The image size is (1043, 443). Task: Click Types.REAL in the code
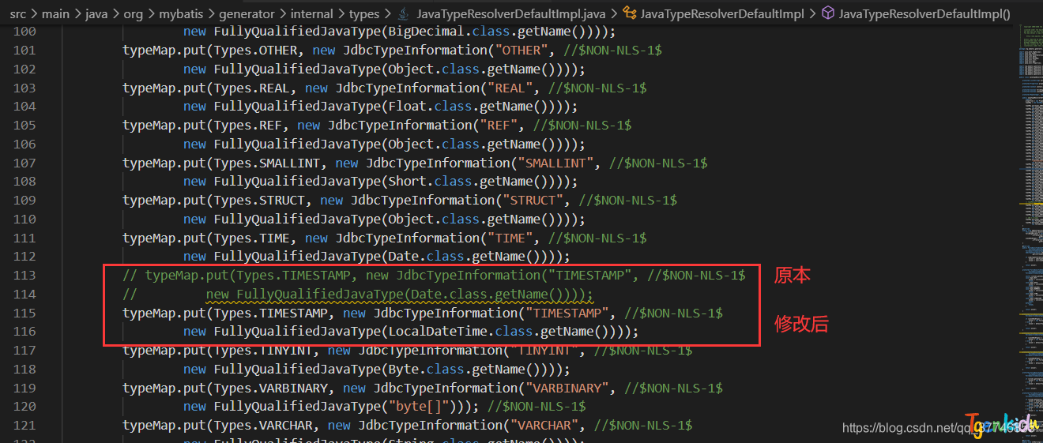(251, 88)
